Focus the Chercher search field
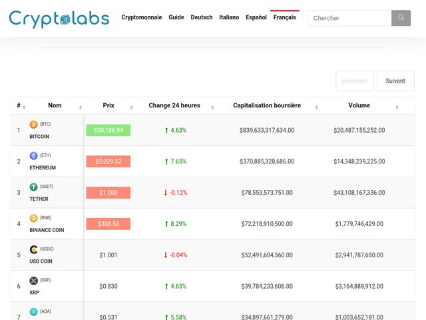This screenshot has width=426, height=320. tap(349, 18)
